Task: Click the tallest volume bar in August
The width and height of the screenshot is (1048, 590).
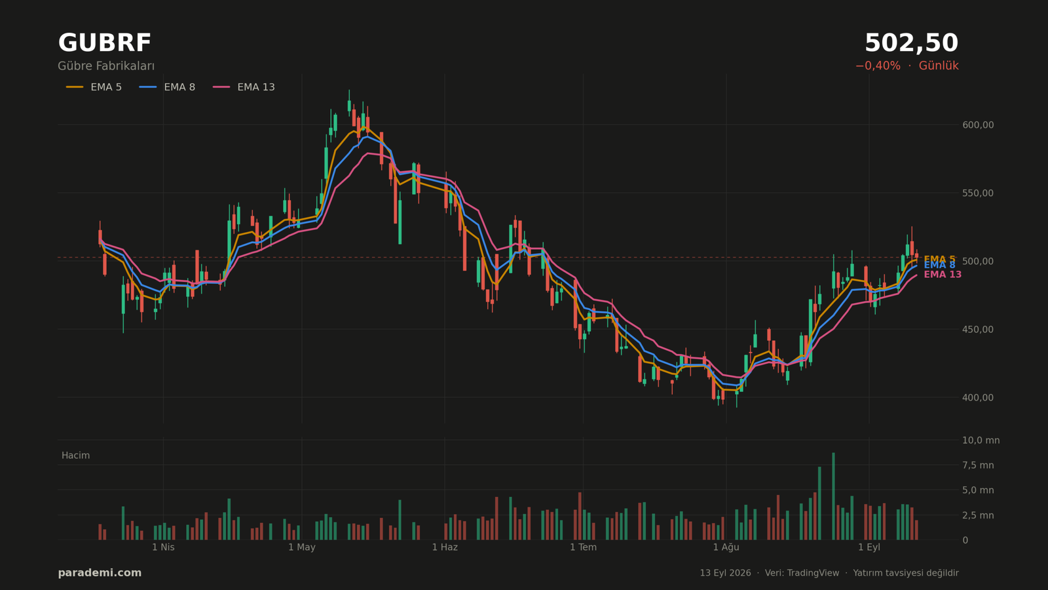Action: point(833,496)
